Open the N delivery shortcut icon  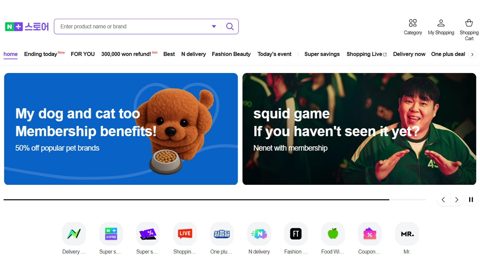[x=259, y=234]
